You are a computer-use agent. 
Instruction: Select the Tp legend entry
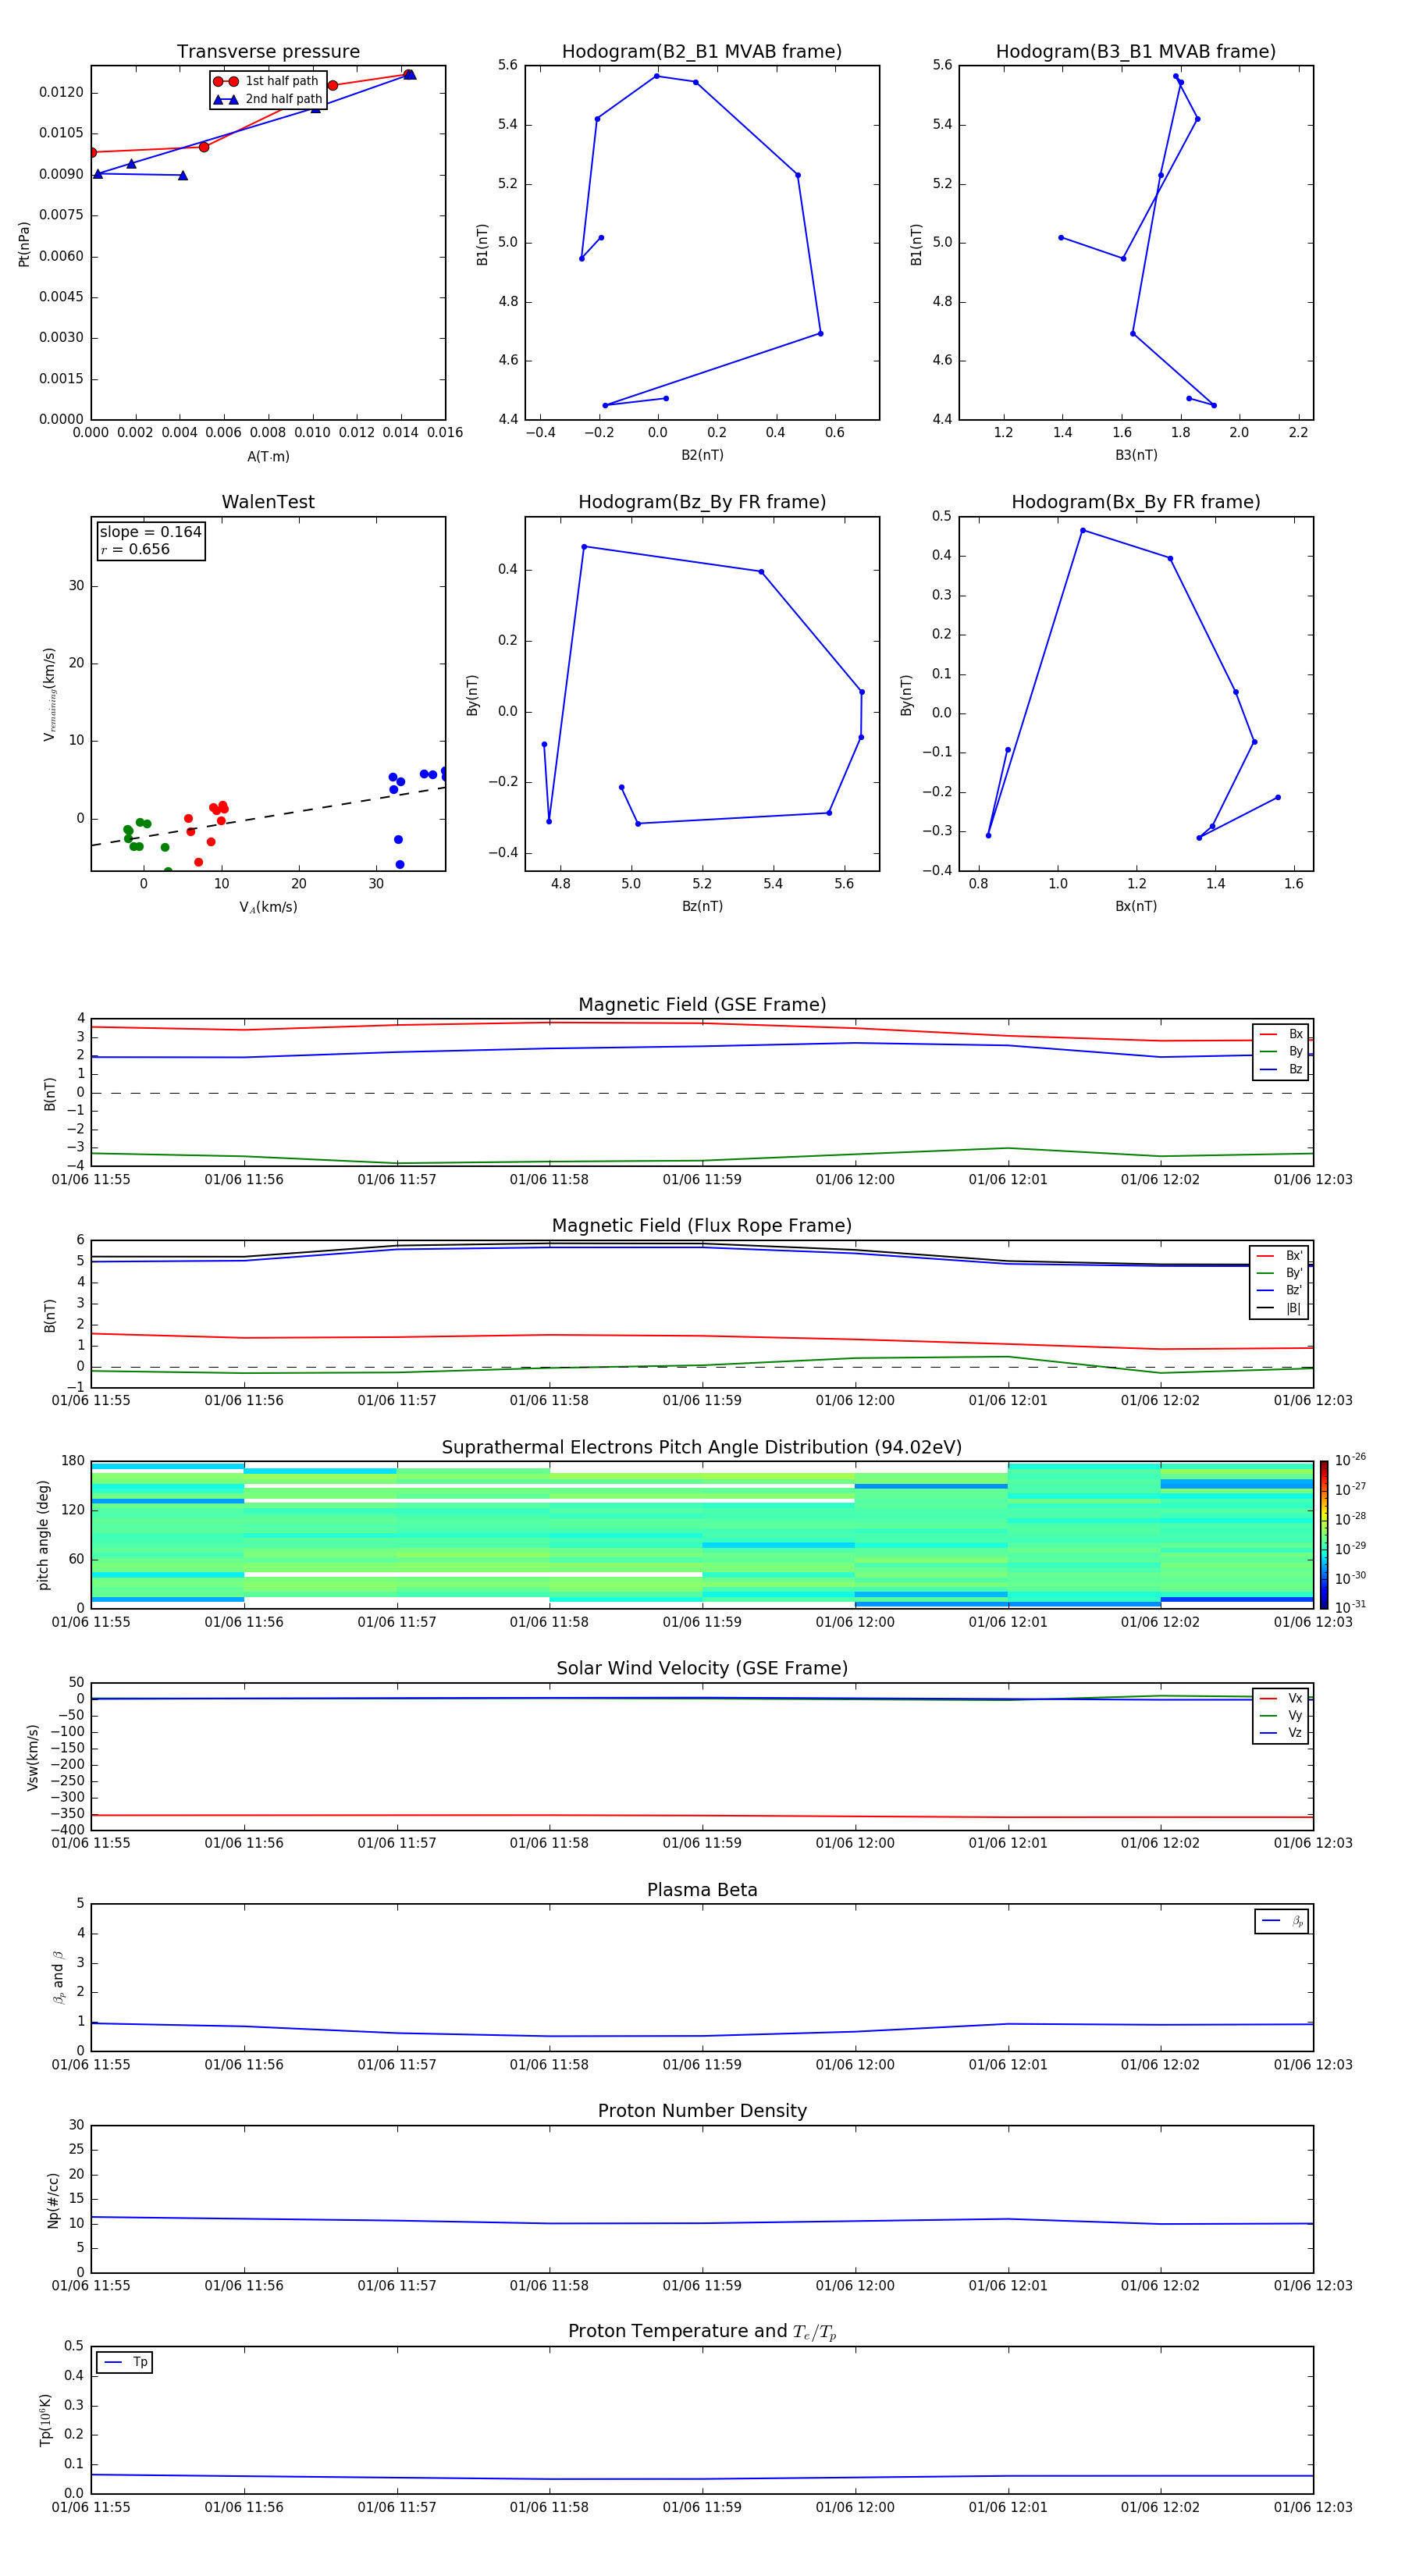click(x=125, y=2362)
